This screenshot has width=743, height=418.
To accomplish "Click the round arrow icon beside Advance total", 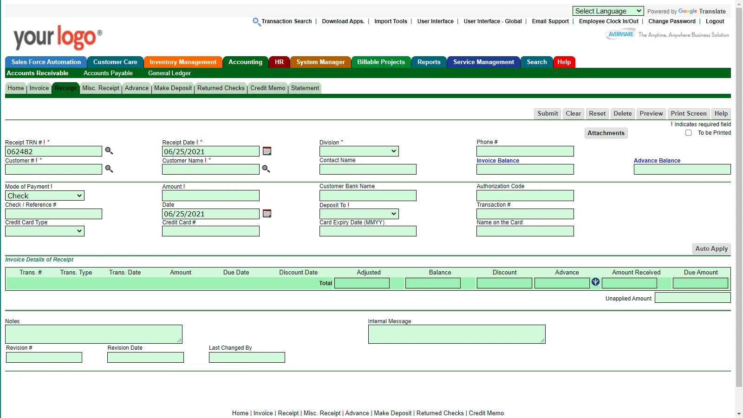I will (595, 282).
